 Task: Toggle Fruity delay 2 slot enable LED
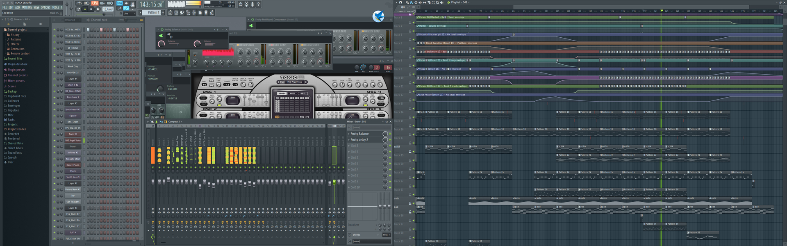point(390,140)
